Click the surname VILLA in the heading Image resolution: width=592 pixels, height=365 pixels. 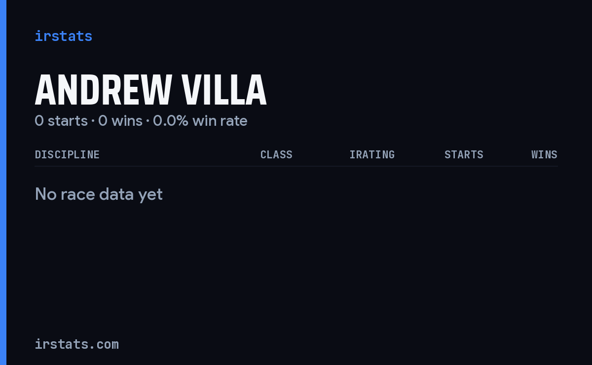(224, 90)
